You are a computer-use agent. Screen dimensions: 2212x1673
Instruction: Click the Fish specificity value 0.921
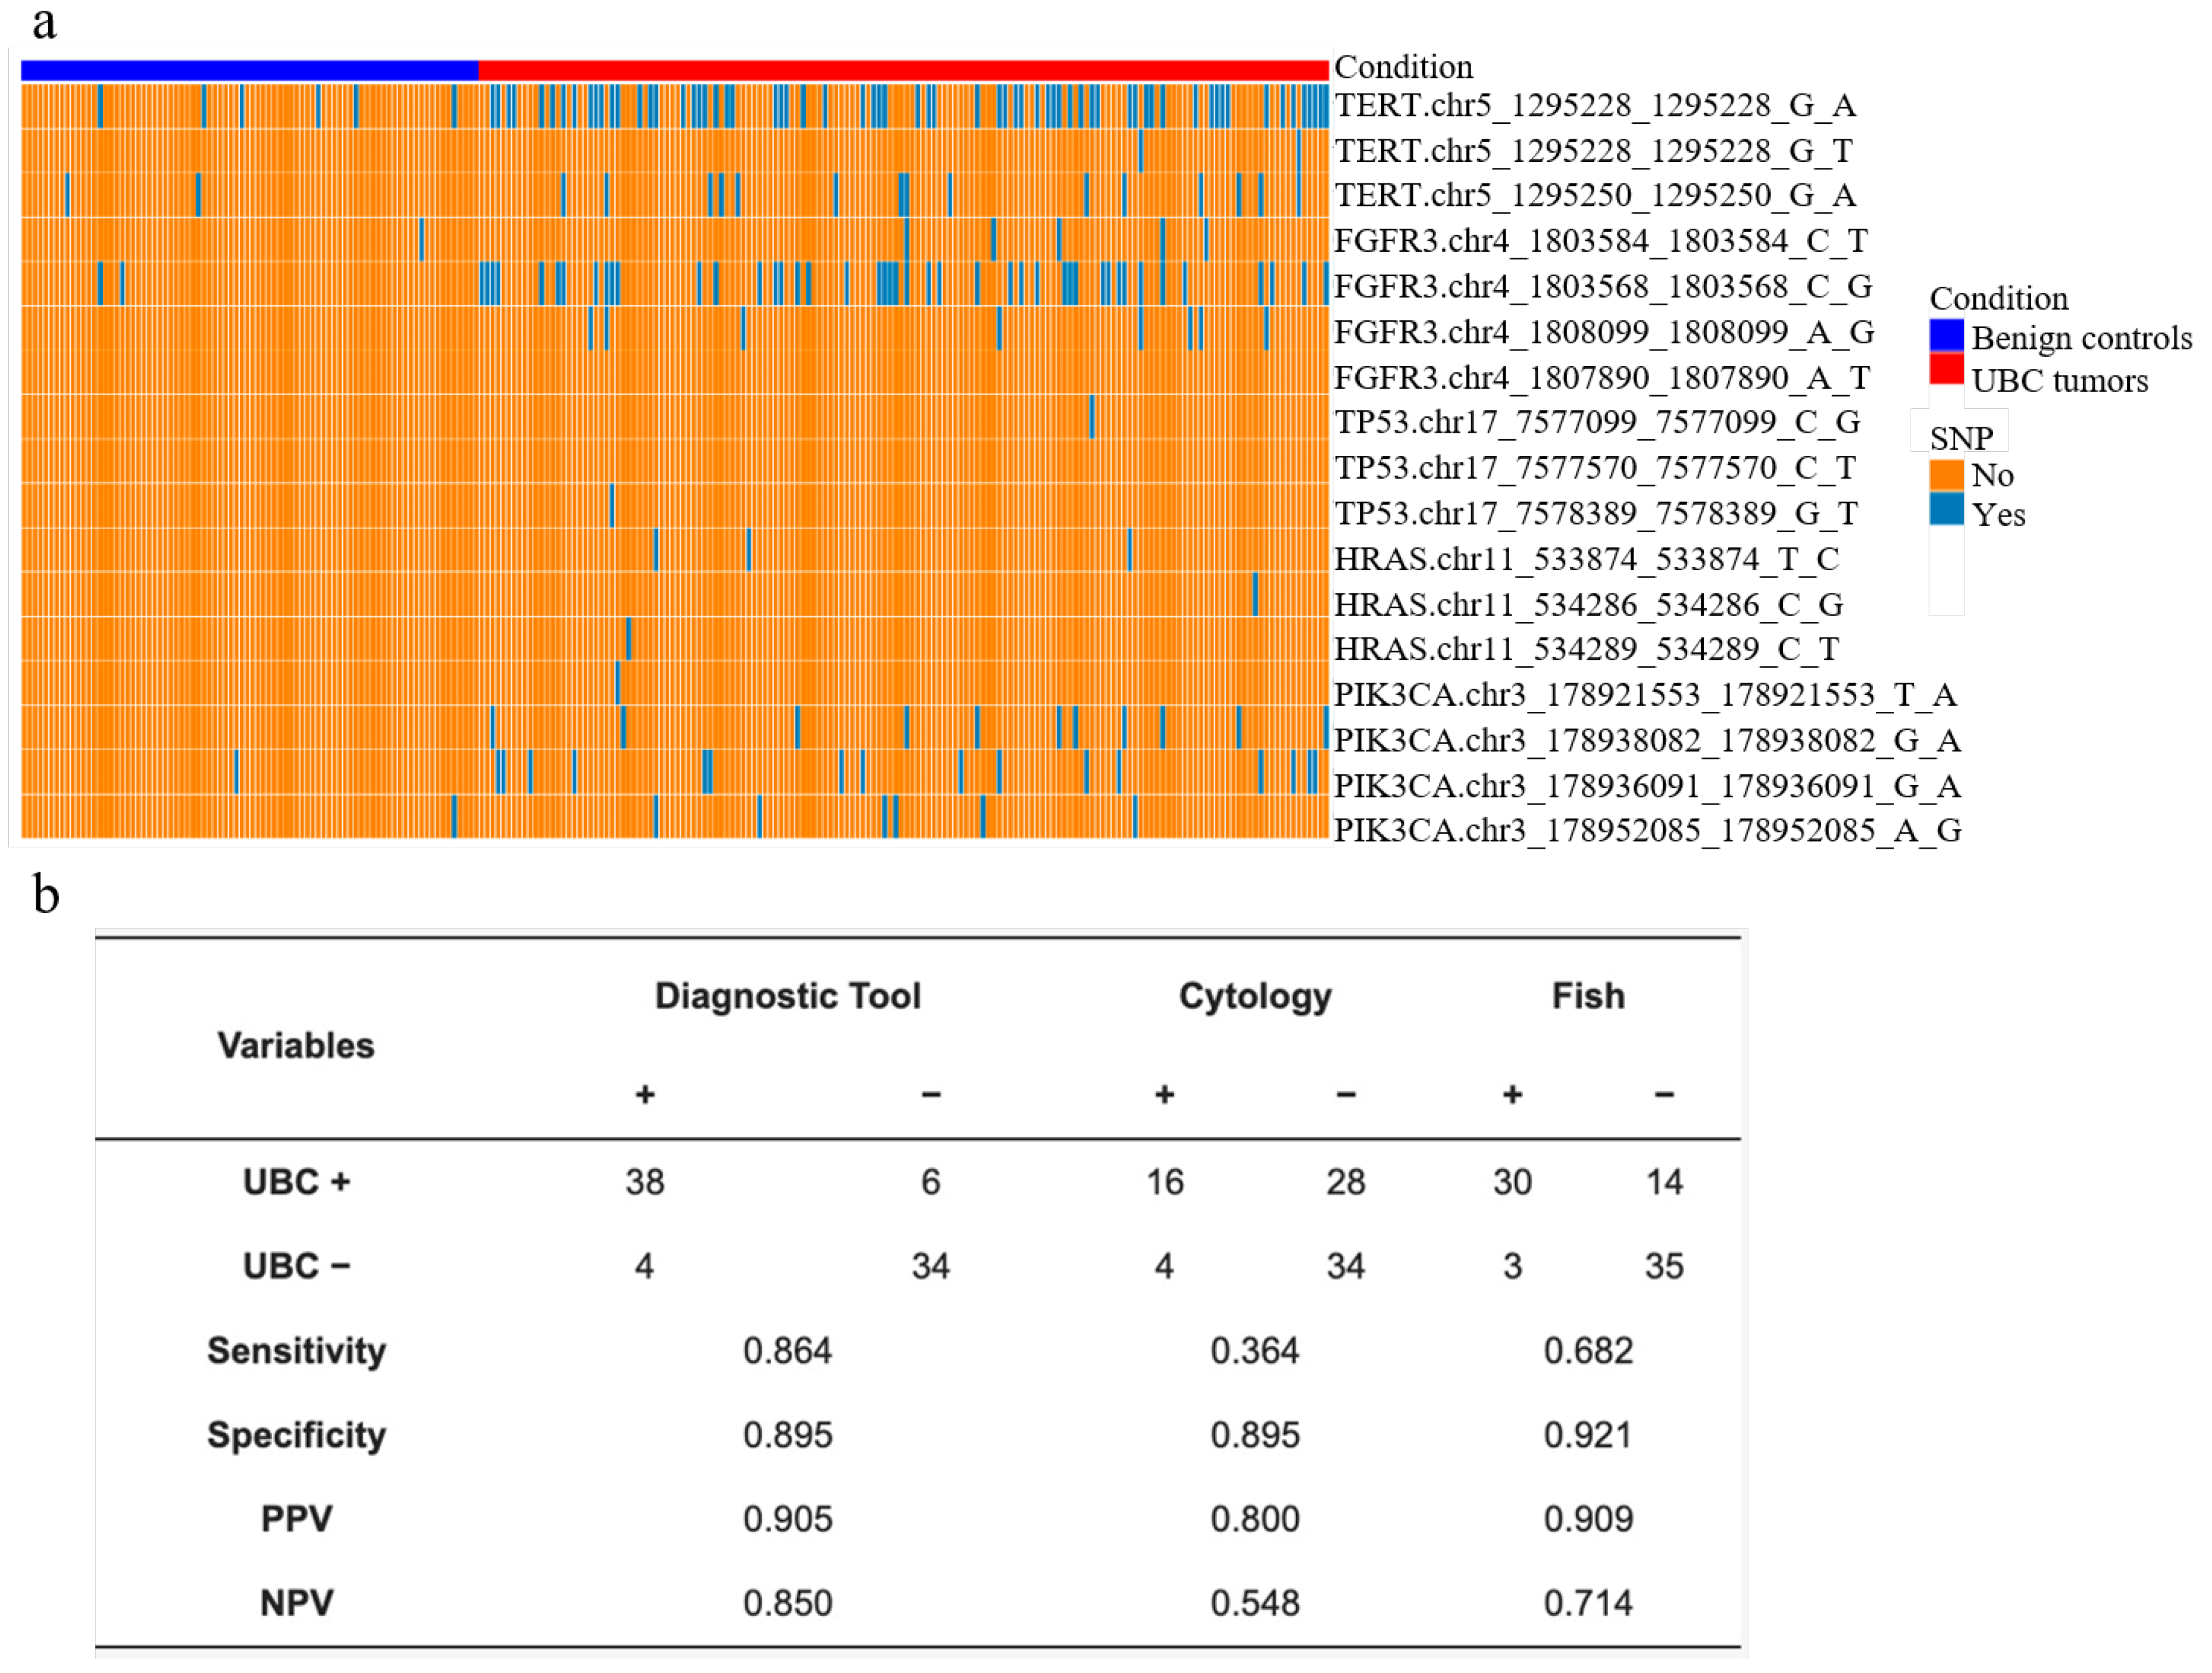(1587, 1435)
